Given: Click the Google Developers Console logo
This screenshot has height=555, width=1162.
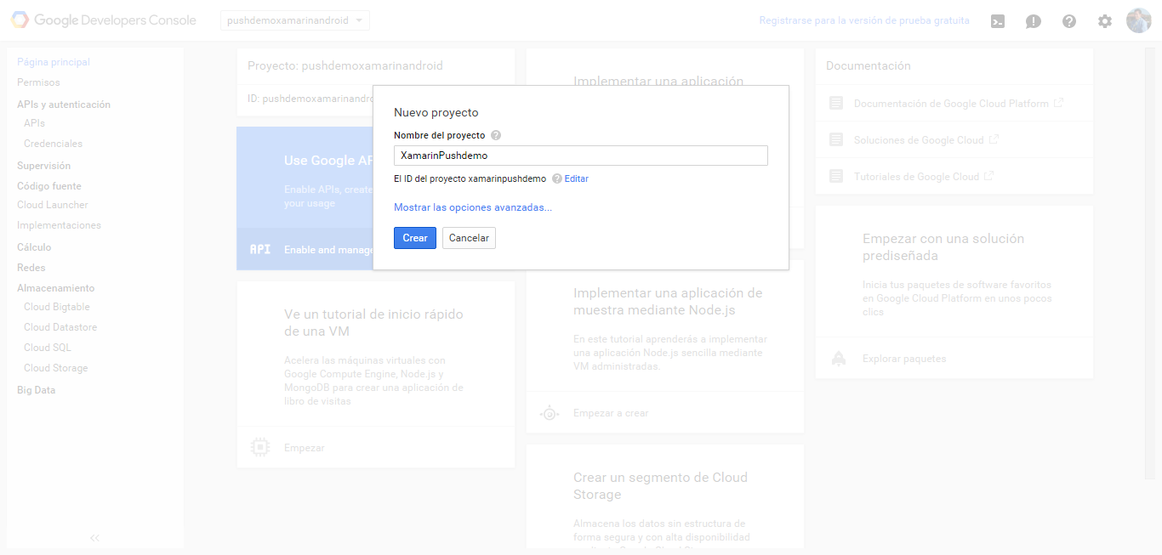Looking at the screenshot, I should [x=104, y=20].
